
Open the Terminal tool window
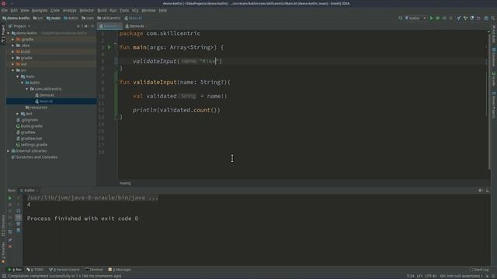(94, 270)
